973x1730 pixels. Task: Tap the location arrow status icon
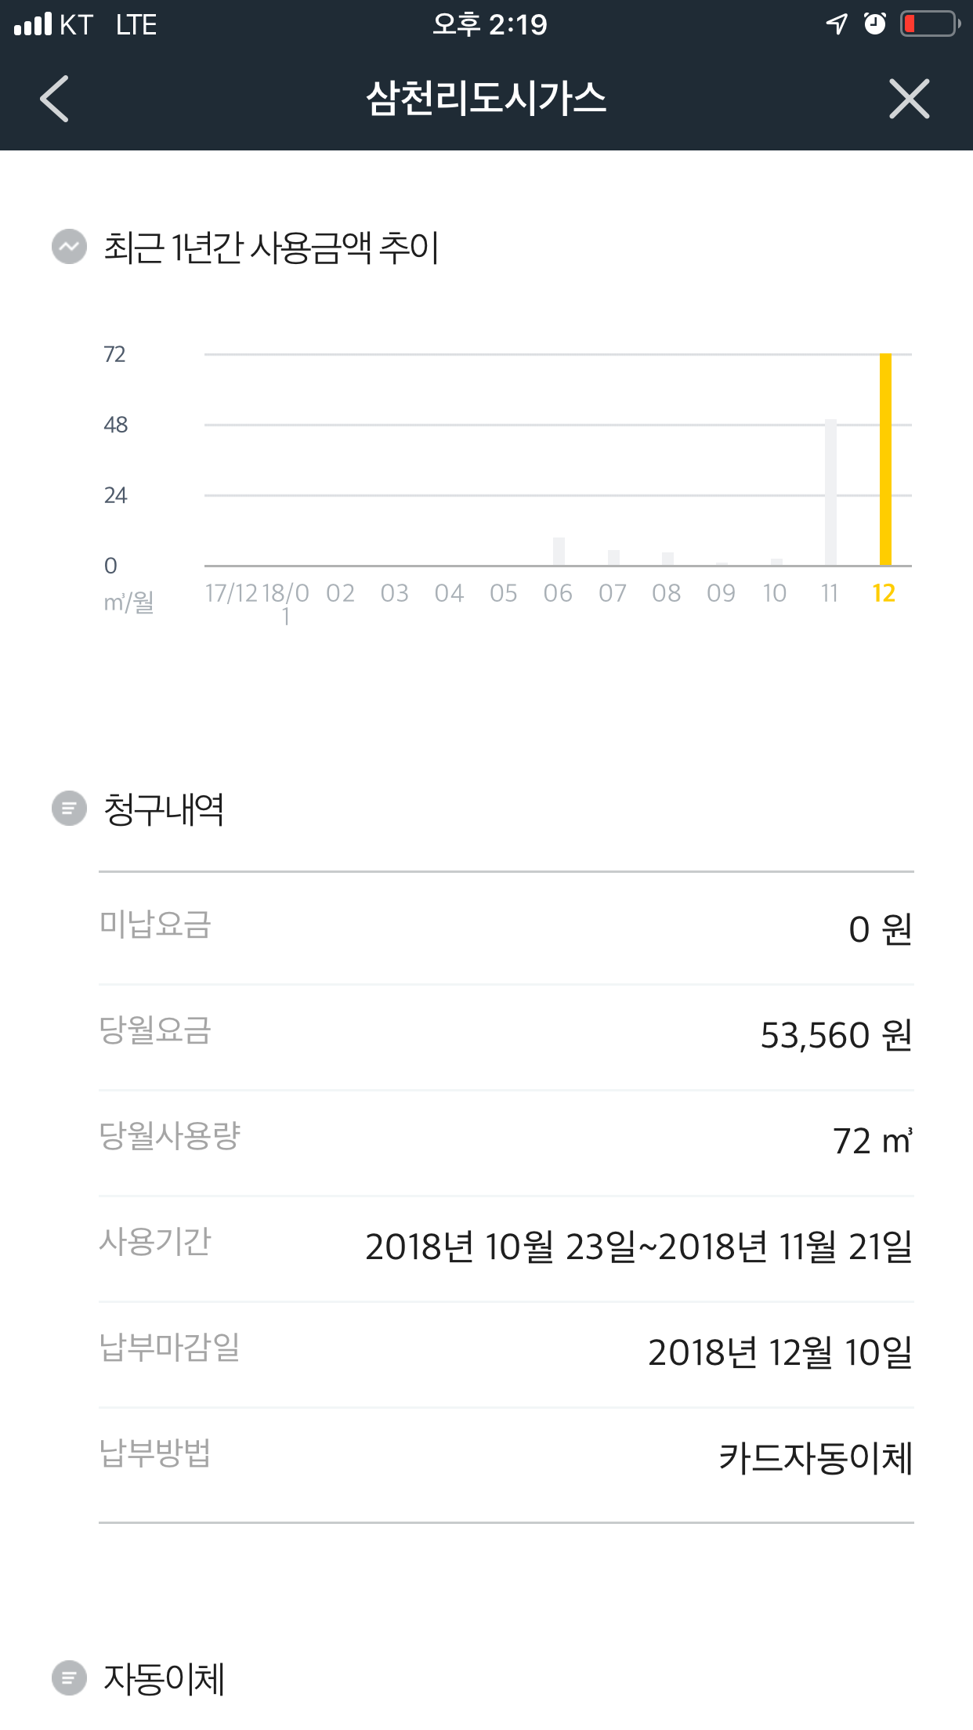[x=836, y=24]
